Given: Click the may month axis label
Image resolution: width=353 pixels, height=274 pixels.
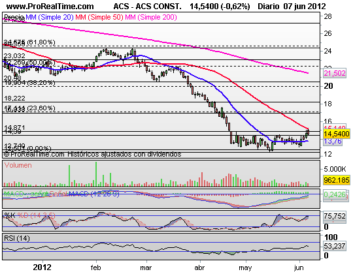Looking at the screenshot, I should pos(245,268).
